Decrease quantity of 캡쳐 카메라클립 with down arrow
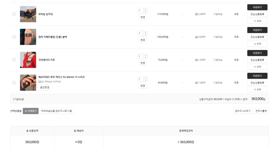This screenshot has height=148, width=280. pyautogui.click(x=145, y=34)
